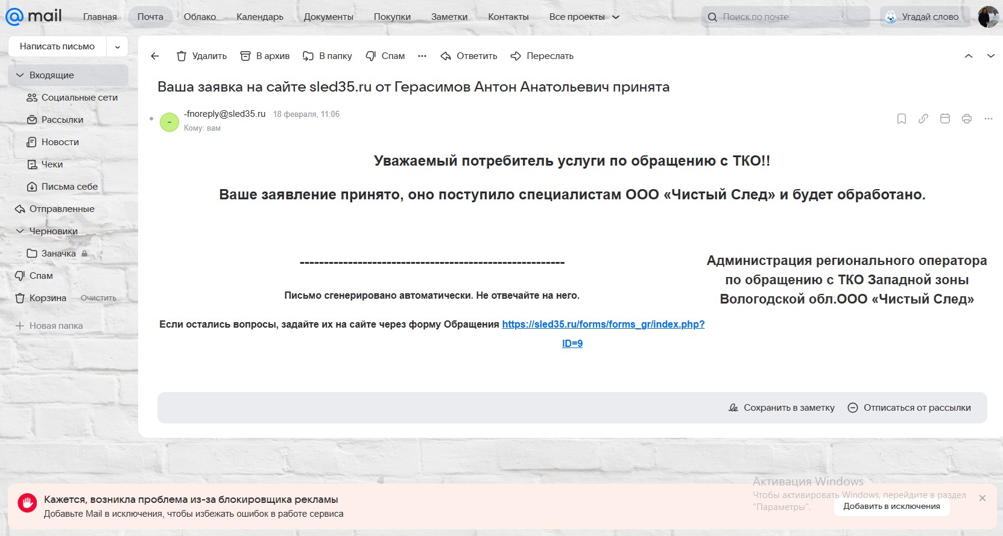This screenshot has width=1003, height=536.
Task: Click the calendar icon in email header
Action: (945, 119)
